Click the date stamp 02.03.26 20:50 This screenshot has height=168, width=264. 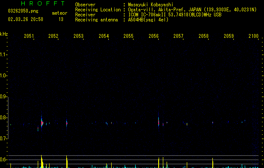(x=26, y=19)
